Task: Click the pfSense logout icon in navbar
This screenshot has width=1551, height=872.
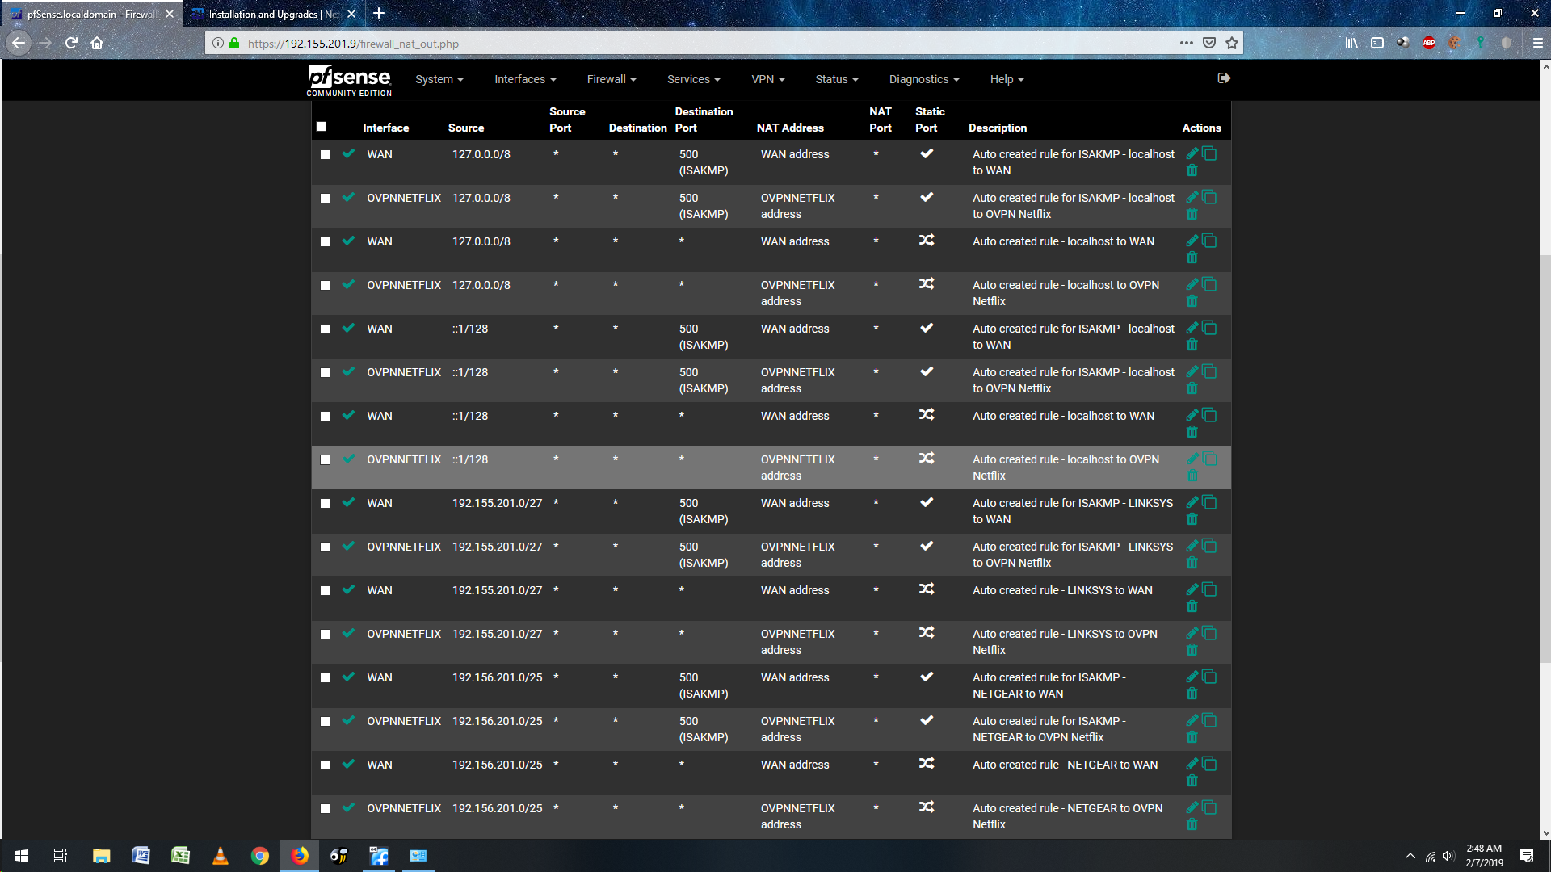Action: coord(1224,78)
